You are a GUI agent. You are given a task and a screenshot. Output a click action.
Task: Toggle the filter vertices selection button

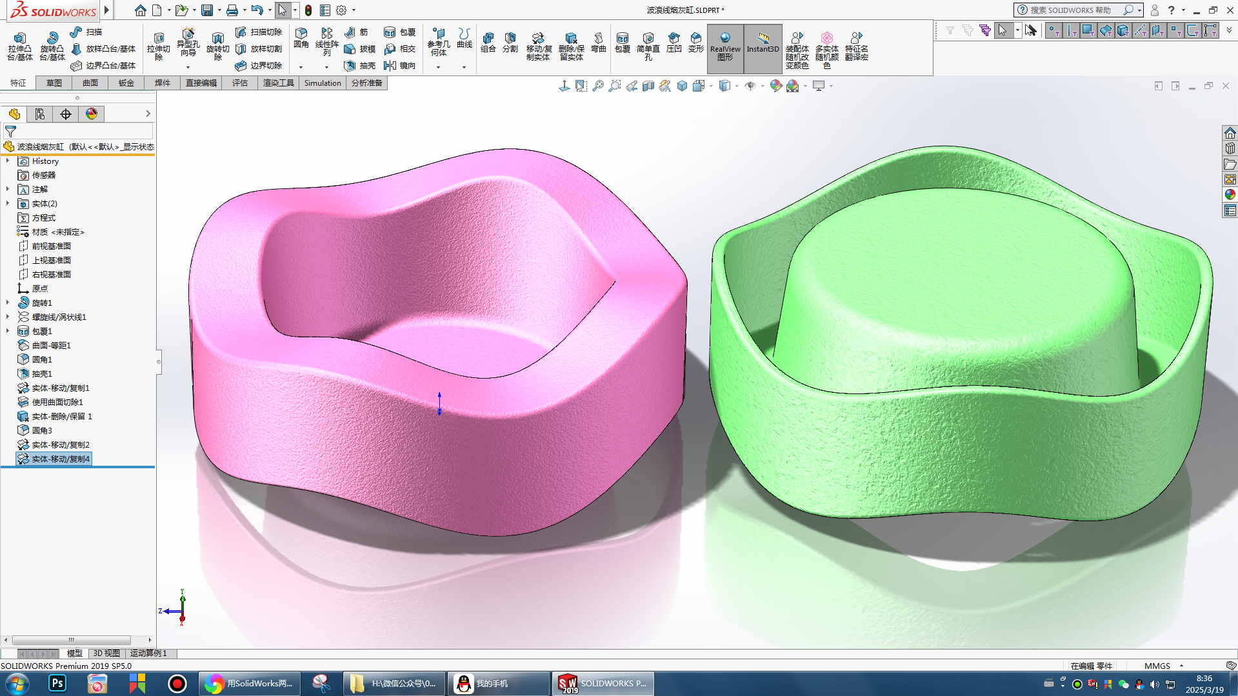[1053, 30]
